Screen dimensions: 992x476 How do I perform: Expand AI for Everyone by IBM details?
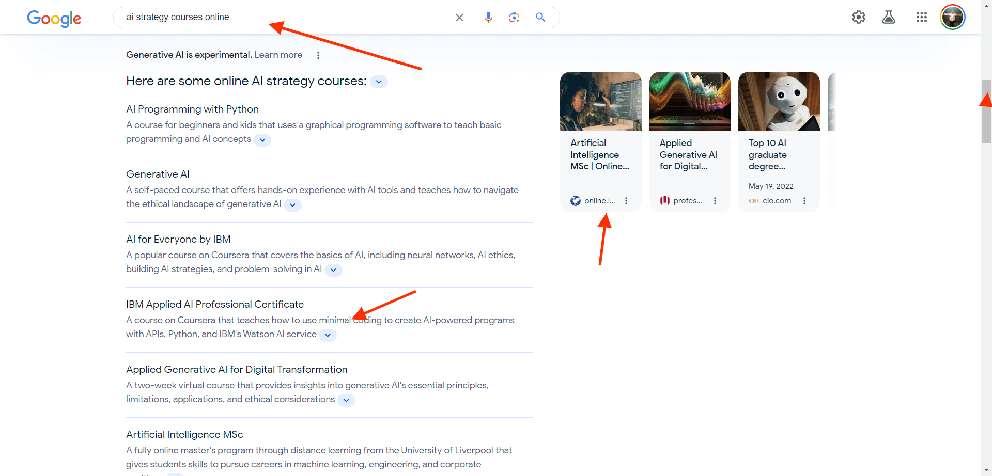333,270
